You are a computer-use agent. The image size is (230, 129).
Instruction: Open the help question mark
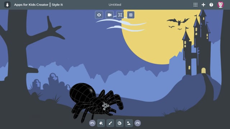point(211,5)
